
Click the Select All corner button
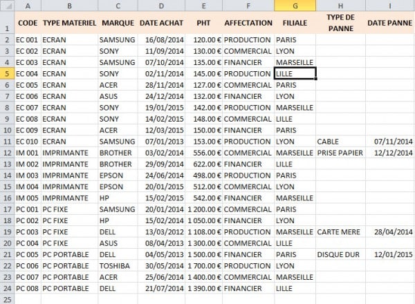click(x=6, y=6)
